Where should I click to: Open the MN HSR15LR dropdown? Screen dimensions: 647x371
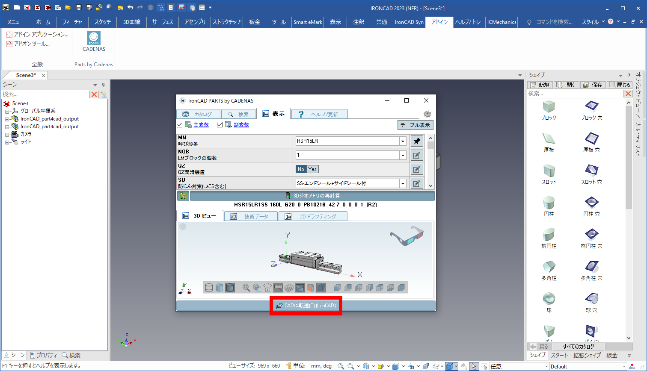pos(403,141)
